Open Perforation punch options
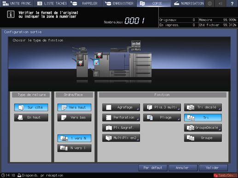Viewport: 238px width, 178px height. [x=121, y=117]
